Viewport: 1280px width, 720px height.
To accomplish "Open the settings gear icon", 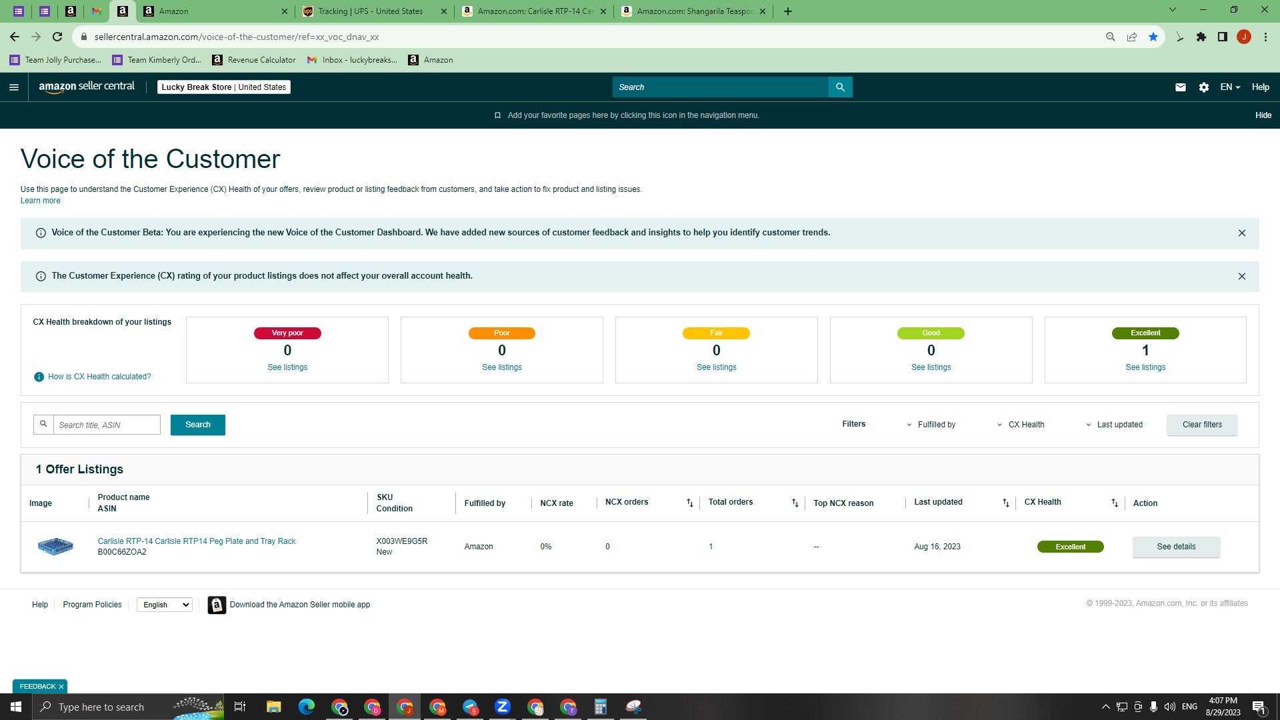I will pyautogui.click(x=1204, y=87).
